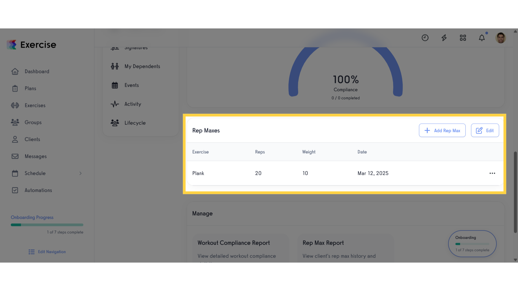This screenshot has width=518, height=291.
Task: Open the apps grid icon
Action: [463, 38]
